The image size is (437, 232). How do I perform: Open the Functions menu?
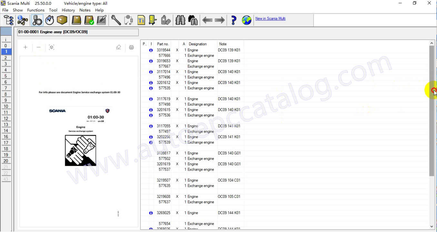click(36, 10)
